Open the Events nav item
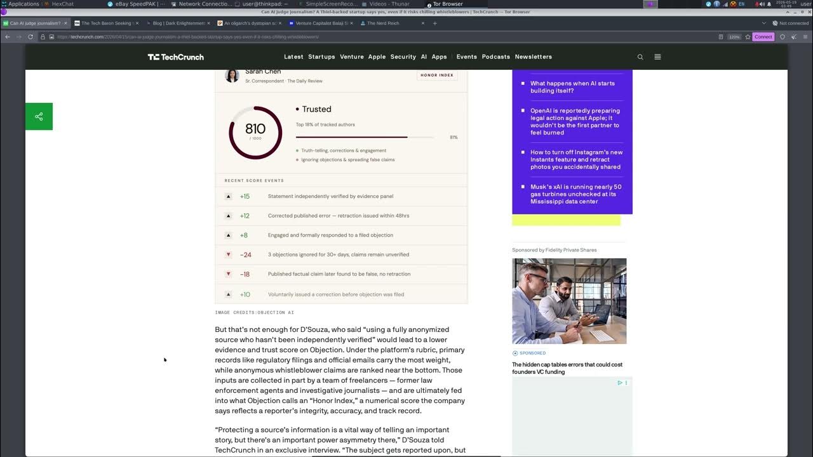813x457 pixels. [466, 57]
